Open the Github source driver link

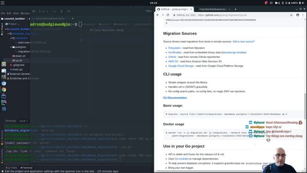coord(172,57)
